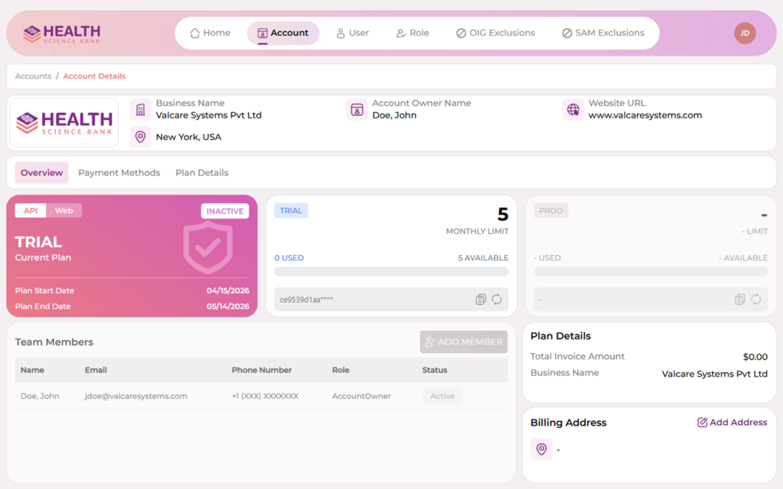Screen dimensions: 783x489
Task: Click the shield checkmark icon on Trial card
Action: [x=208, y=248]
